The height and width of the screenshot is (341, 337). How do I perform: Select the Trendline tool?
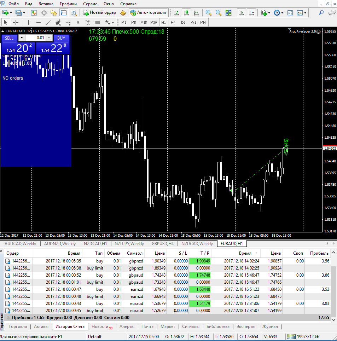point(48,22)
